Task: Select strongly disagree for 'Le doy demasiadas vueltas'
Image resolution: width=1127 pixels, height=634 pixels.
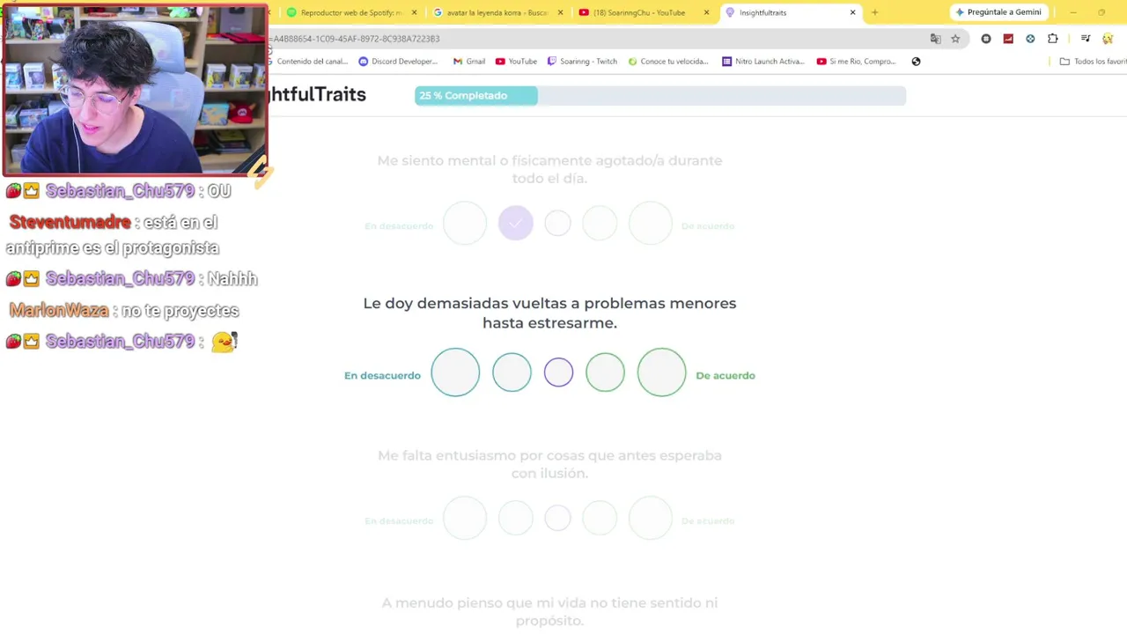Action: pyautogui.click(x=455, y=372)
